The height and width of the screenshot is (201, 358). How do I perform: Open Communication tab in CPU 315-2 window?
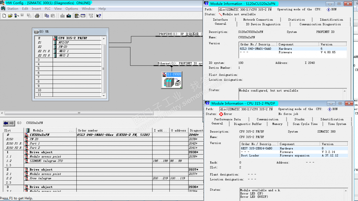point(268,119)
